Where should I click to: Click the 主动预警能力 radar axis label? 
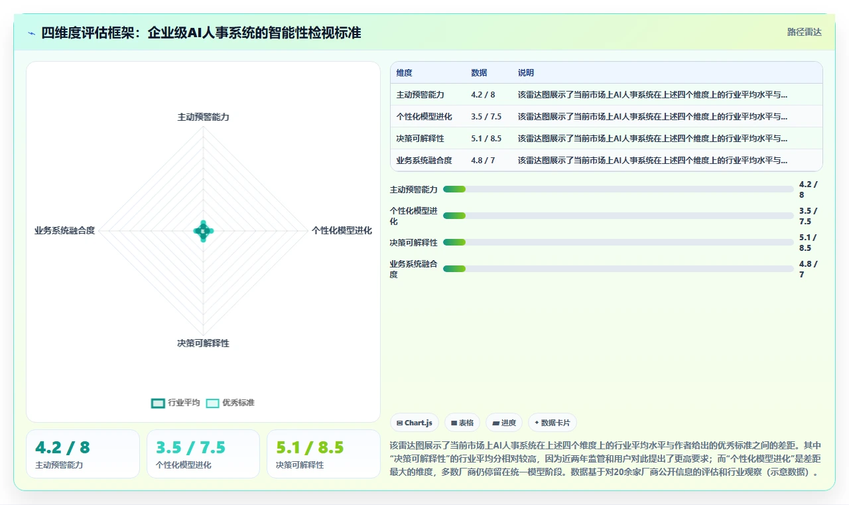point(203,117)
